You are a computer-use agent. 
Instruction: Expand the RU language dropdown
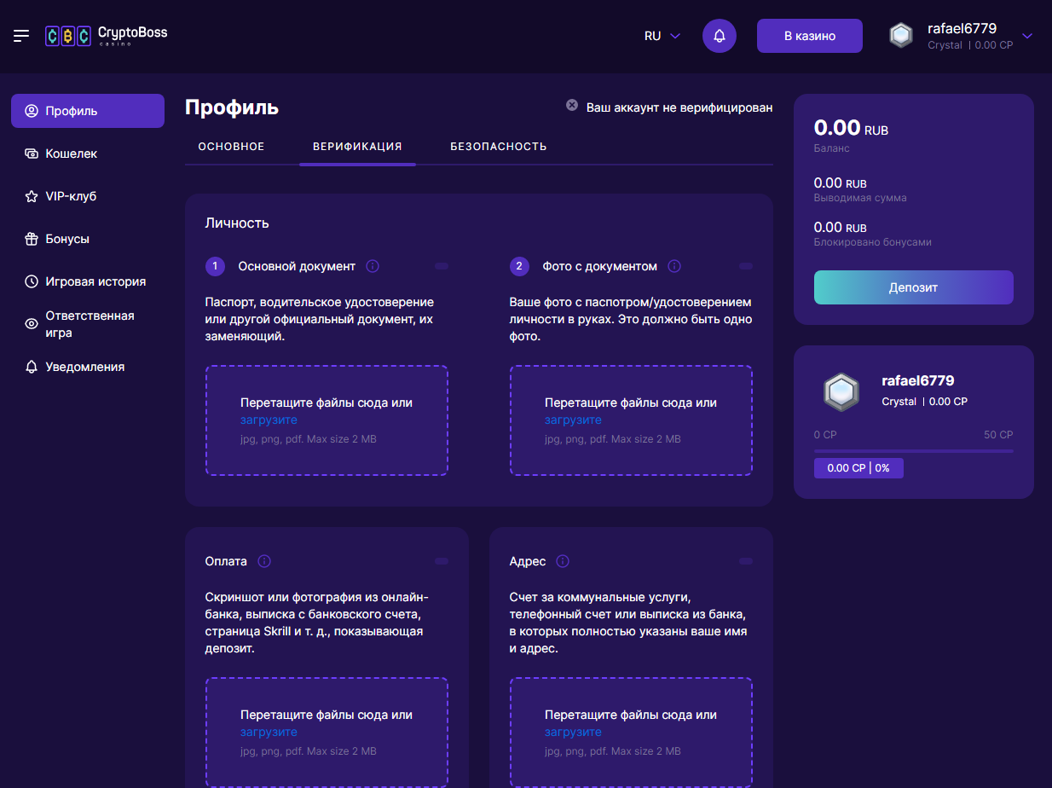point(662,36)
